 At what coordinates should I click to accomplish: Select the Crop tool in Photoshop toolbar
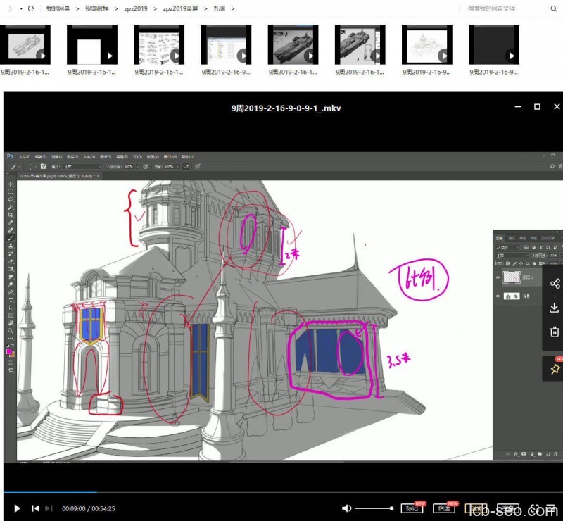(x=11, y=215)
